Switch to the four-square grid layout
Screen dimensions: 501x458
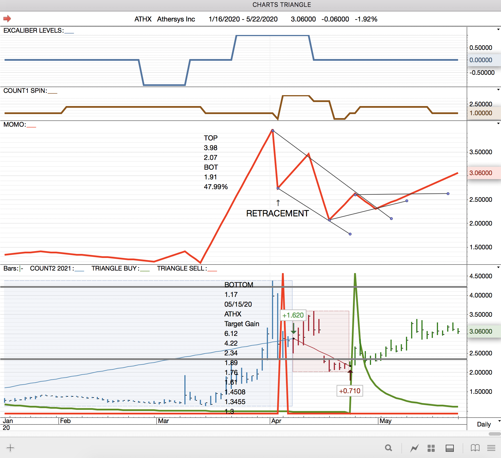(x=431, y=448)
